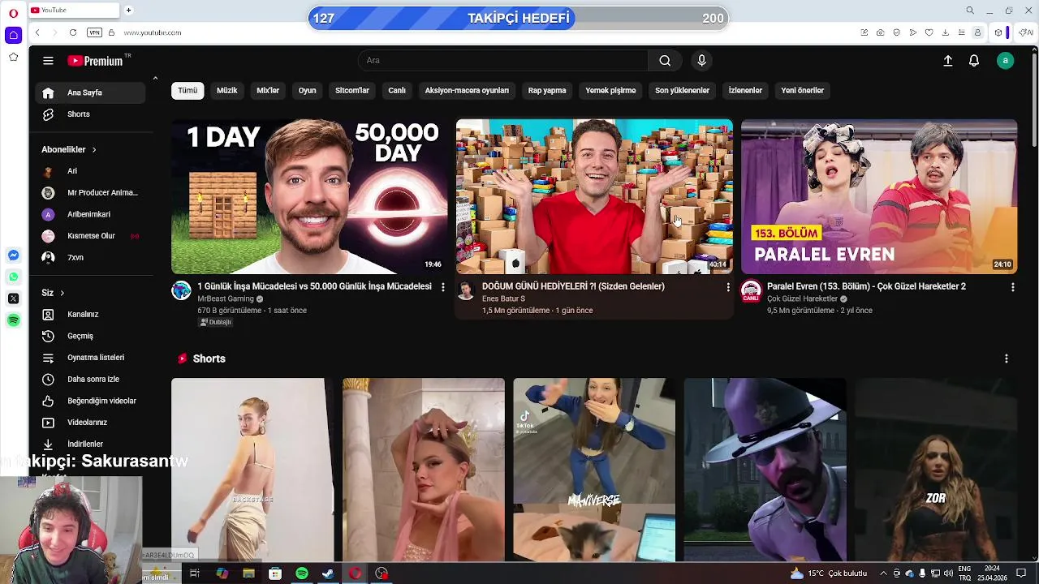Viewport: 1039px width, 584px height.
Task: Select the Yeni öneriler chip
Action: pyautogui.click(x=803, y=90)
